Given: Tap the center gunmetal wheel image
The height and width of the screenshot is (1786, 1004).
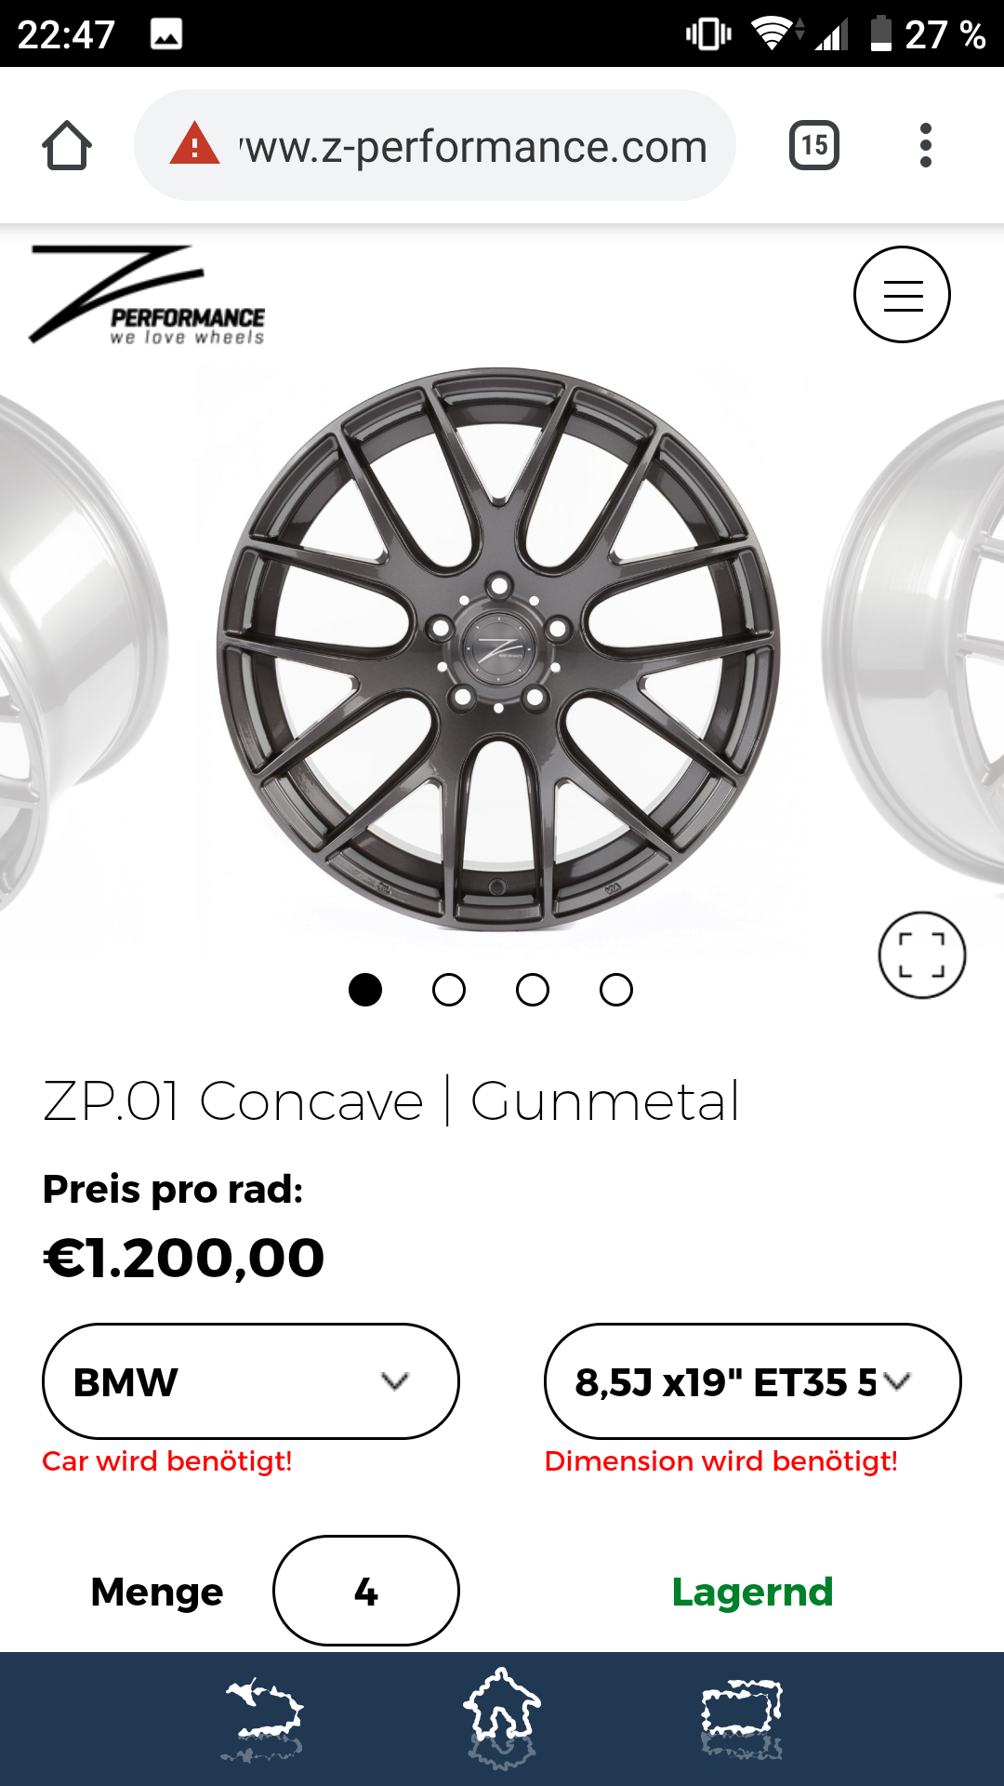Looking at the screenshot, I should pos(498,648).
